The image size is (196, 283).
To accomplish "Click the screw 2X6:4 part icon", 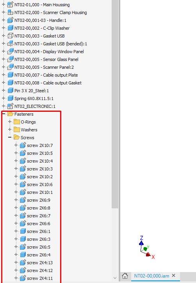I will point(23,255).
